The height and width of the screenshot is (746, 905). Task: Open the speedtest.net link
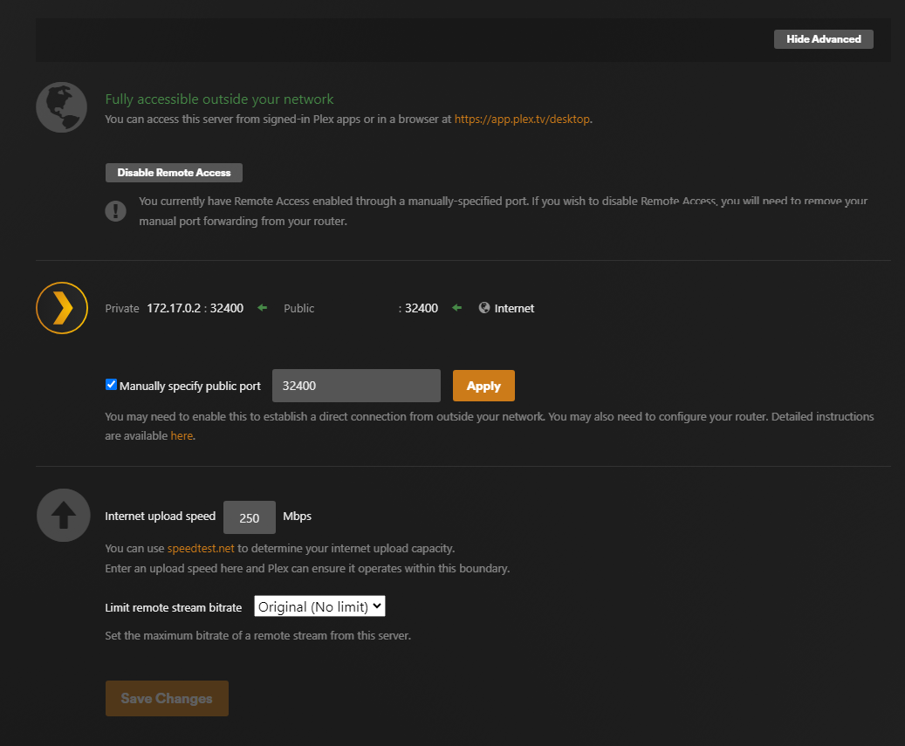[x=201, y=549]
